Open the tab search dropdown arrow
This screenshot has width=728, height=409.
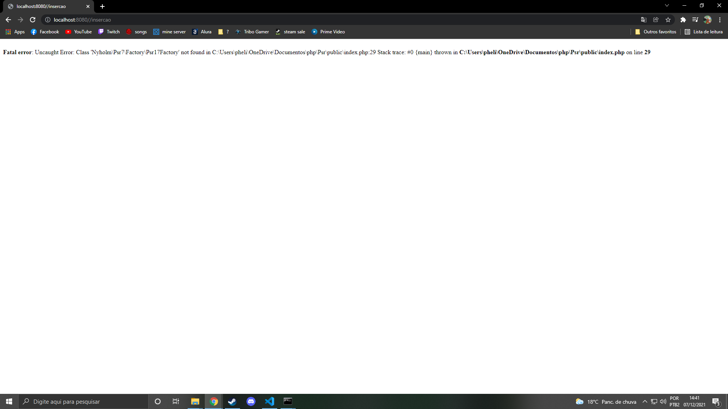(667, 5)
